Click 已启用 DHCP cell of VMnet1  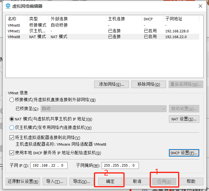pyautogui.click(x=150, y=31)
